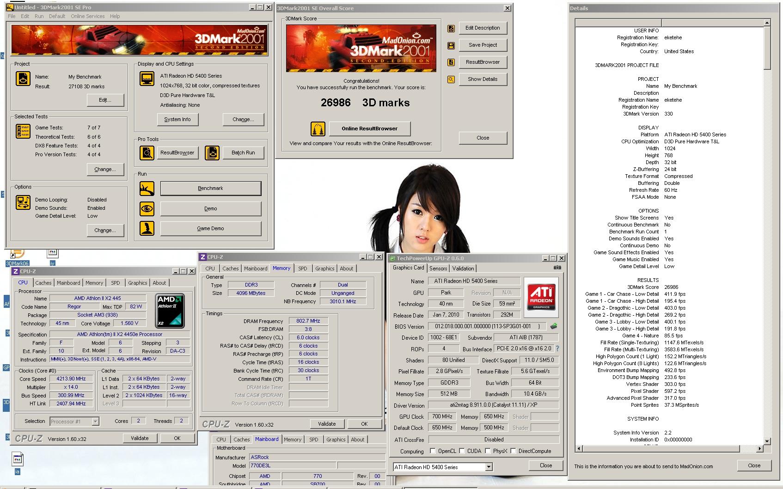Click the GPU-Z screenshot camera icon
This screenshot has height=489, width=783.
coord(557,268)
